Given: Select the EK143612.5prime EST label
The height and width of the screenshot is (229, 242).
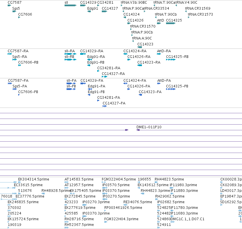Looking at the screenshot, I should [153, 185].
